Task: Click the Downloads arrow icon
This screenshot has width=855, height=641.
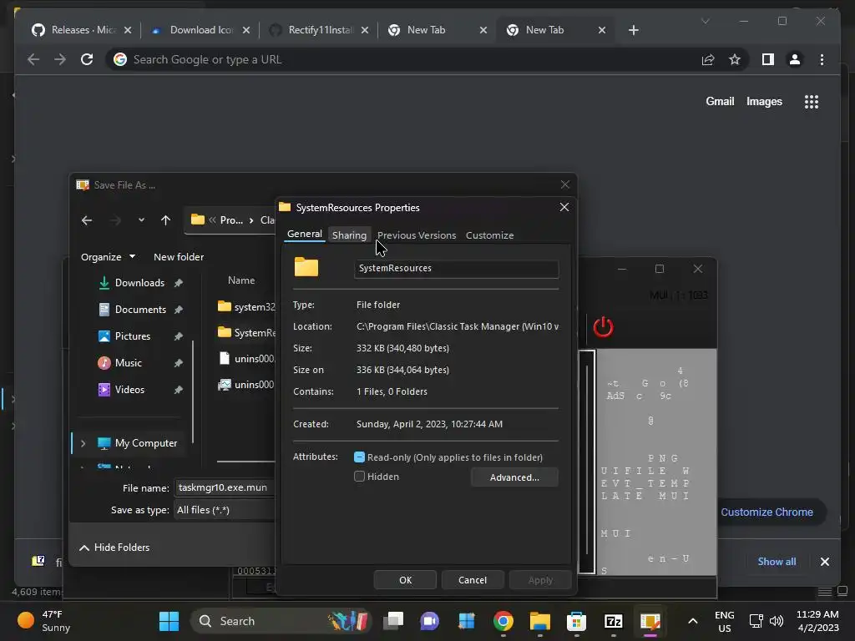Action: click(104, 282)
